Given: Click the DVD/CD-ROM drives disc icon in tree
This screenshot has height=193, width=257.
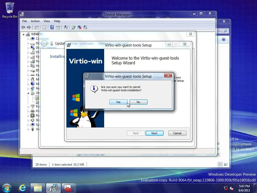Looking at the screenshot, I should [33, 52].
